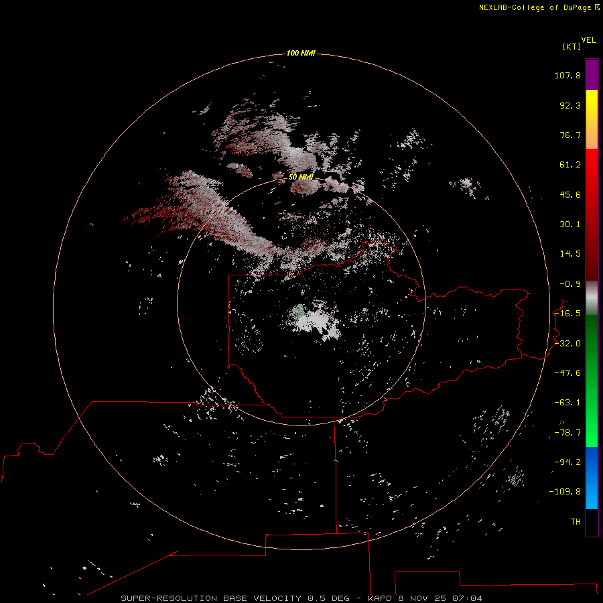Click the 14.5 legend value
Viewport: 603px width, 603px height.
570,254
